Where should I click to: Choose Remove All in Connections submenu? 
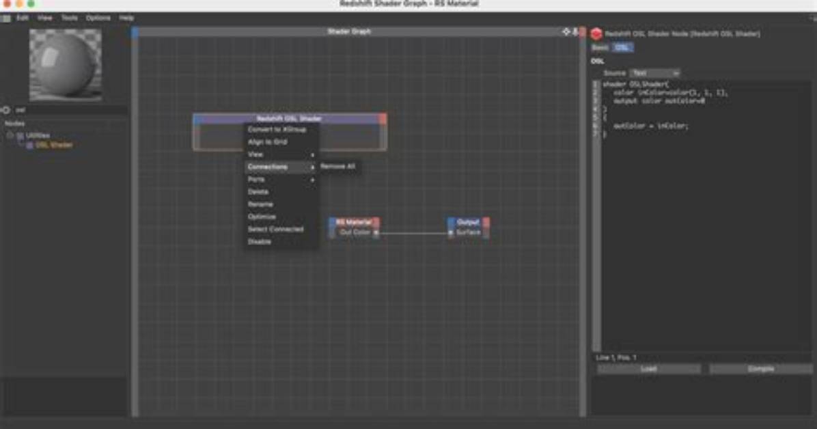coord(338,167)
